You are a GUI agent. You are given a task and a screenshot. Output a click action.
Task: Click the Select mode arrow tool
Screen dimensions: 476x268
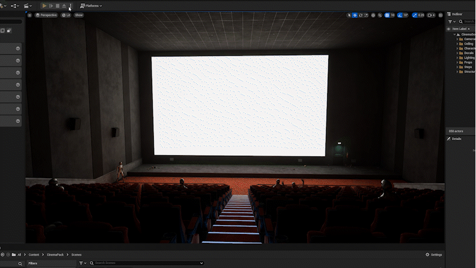pos(349,15)
